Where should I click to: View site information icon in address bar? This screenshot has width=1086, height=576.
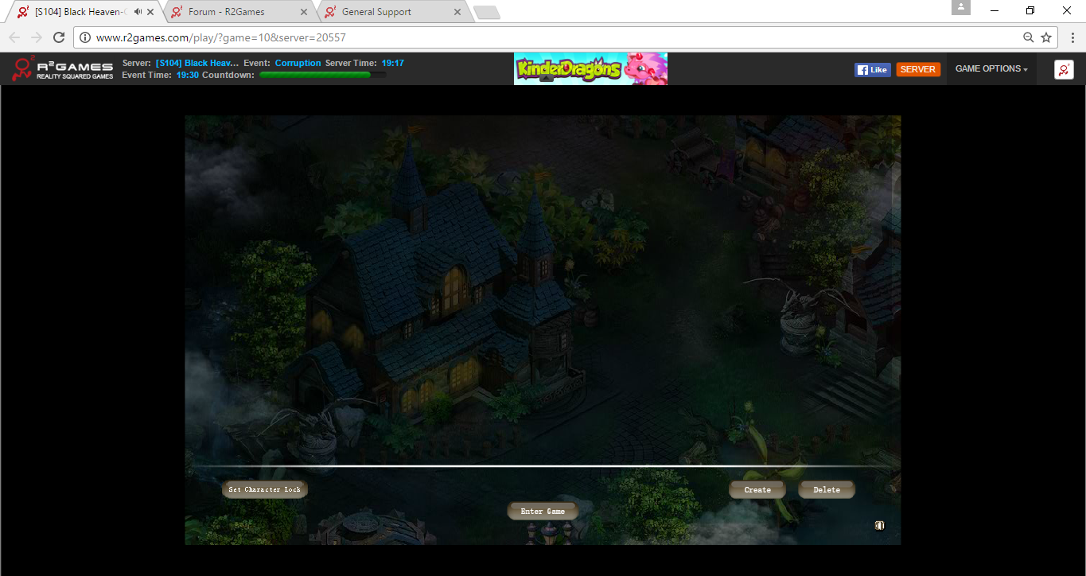click(86, 37)
